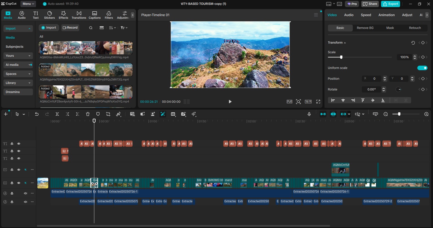Click the undo arrow in timeline toolbar
Screen dimensions: 433x228
coord(37,114)
